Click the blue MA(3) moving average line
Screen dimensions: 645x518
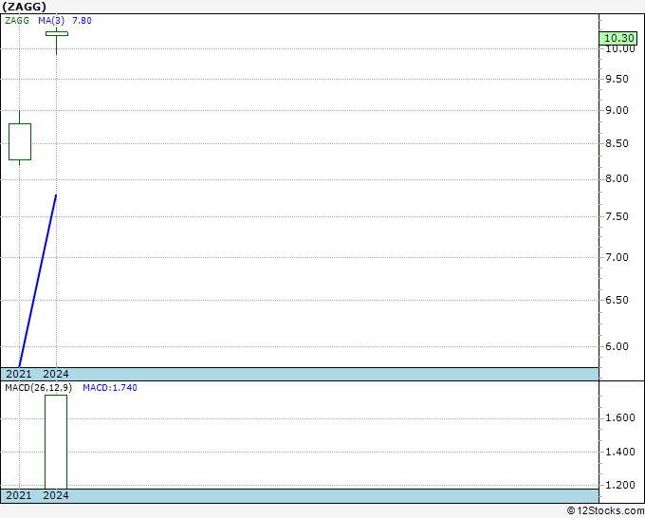pyautogui.click(x=38, y=280)
